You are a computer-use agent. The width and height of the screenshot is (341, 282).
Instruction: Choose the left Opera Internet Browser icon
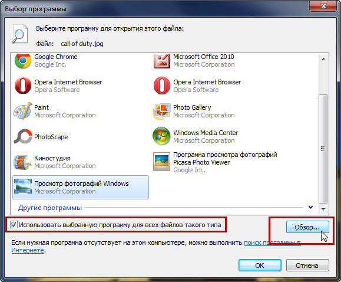tap(23, 86)
